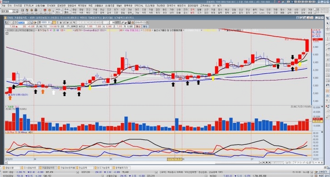Open the SPECIAL menu
Viewport: 330px width, 177px height.
coord(139,6)
